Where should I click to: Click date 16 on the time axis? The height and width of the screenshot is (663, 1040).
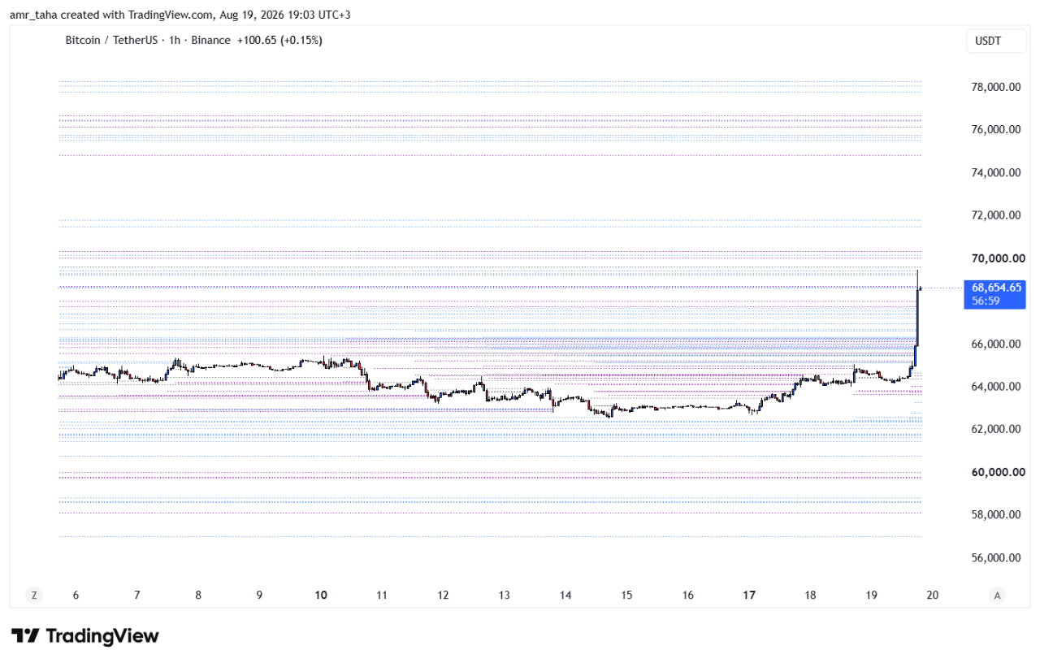click(688, 596)
